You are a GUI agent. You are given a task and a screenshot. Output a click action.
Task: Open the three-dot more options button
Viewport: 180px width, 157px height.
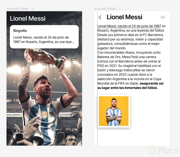click(163, 17)
